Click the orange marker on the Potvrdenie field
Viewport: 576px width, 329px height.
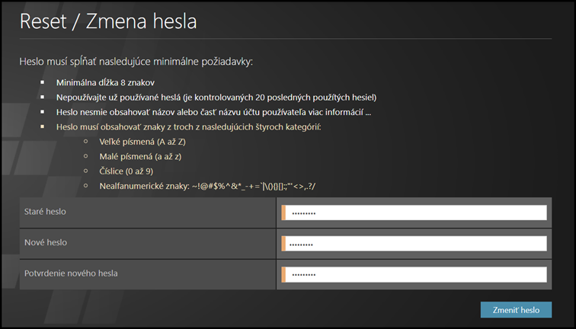[x=283, y=274]
